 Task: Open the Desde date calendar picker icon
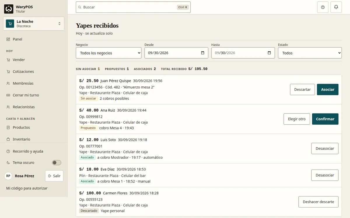[203, 53]
